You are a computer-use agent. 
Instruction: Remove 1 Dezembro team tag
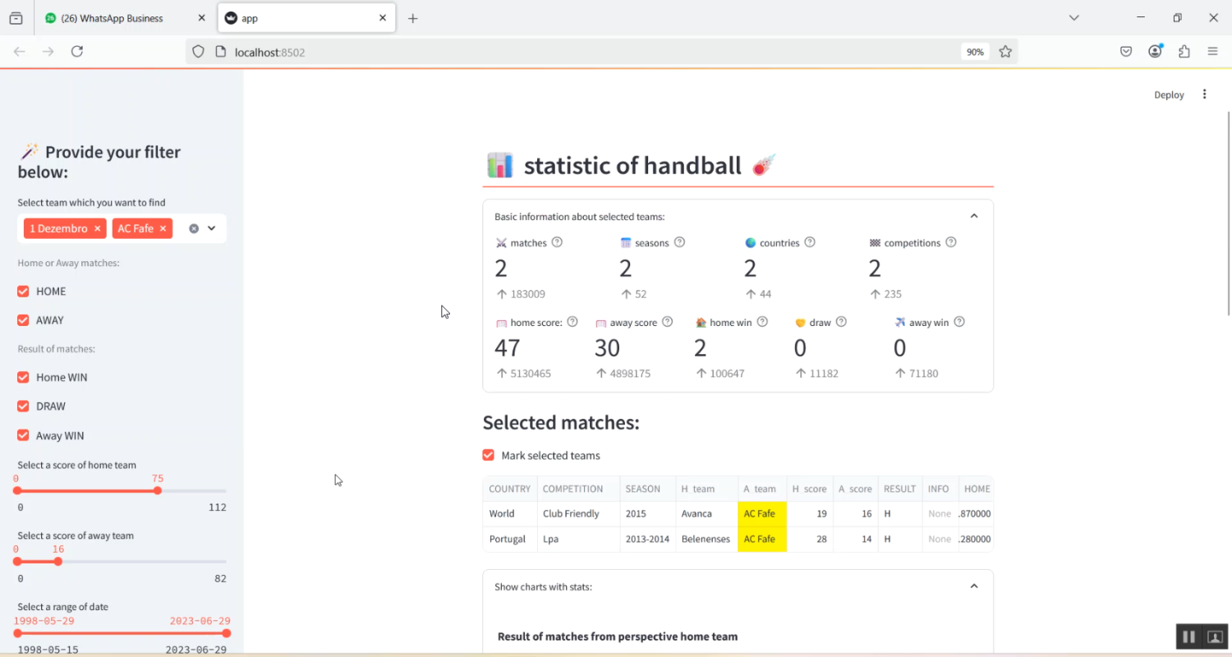(x=98, y=228)
